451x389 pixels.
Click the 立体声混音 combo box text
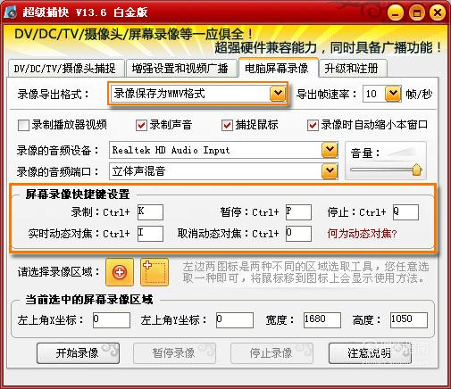[138, 171]
